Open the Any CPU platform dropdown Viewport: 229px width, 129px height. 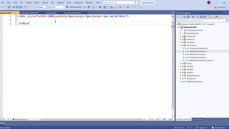pyautogui.click(x=56, y=7)
